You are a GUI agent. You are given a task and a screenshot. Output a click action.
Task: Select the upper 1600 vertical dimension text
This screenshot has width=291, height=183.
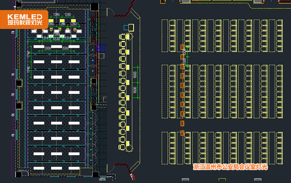point(134,75)
